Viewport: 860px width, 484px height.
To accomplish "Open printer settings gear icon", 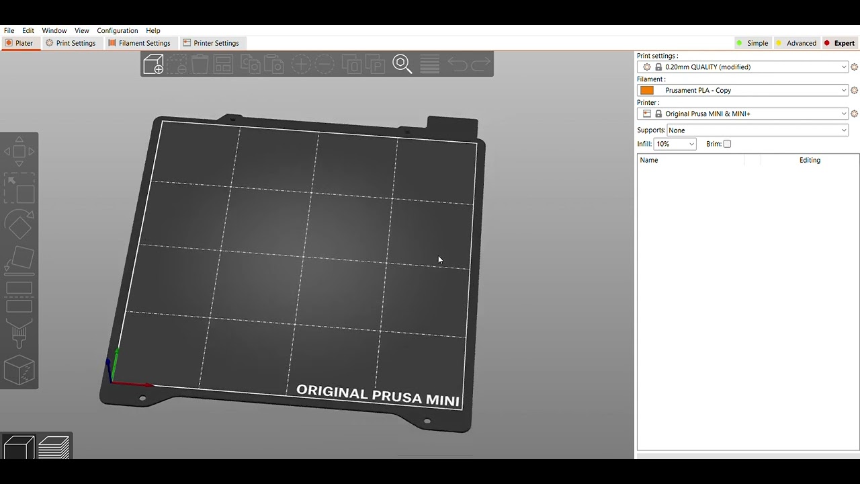I will [x=854, y=114].
